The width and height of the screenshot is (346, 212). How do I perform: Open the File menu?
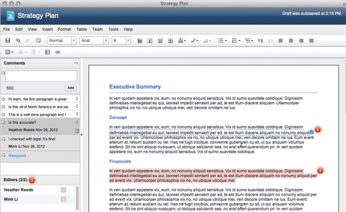click(6, 29)
